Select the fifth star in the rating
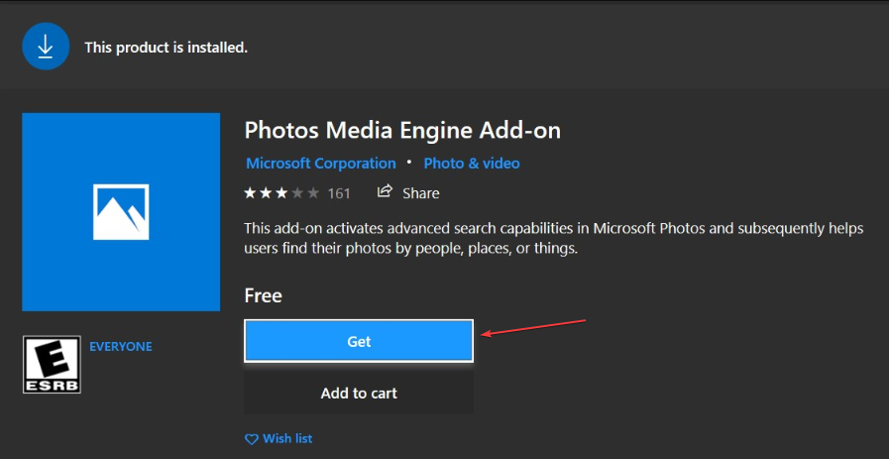 313,193
